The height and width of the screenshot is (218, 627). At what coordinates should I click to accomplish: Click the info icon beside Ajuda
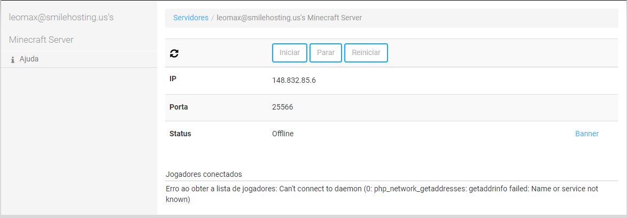click(x=13, y=60)
